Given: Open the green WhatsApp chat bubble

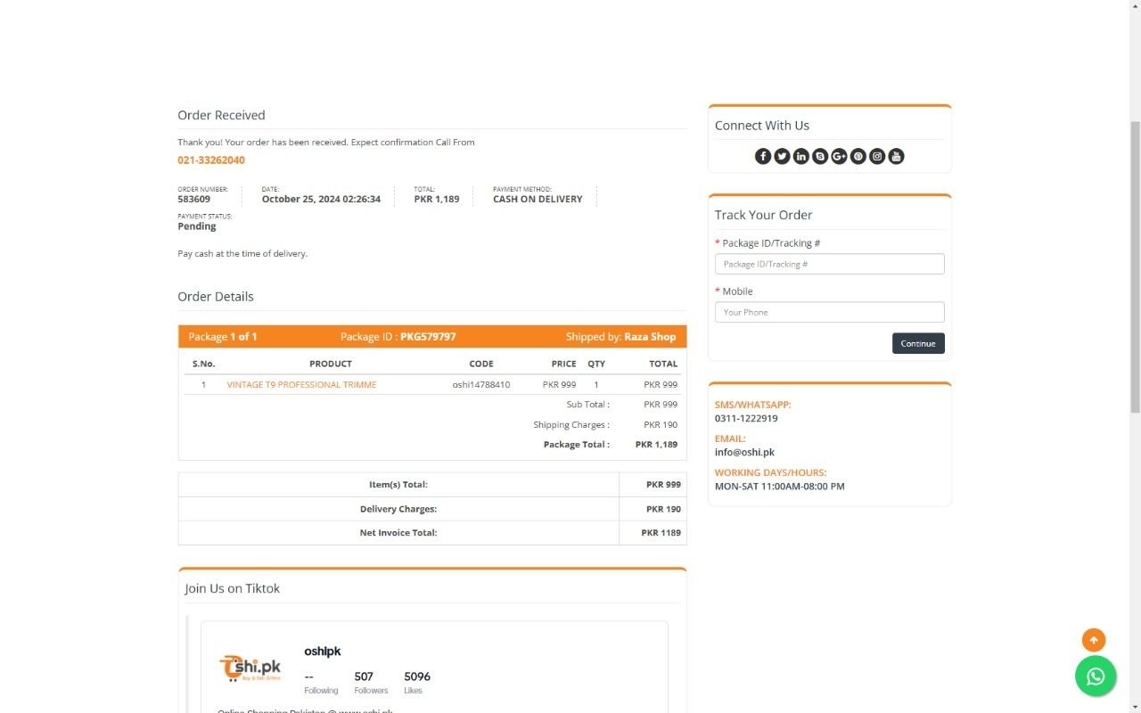Looking at the screenshot, I should click(x=1096, y=676).
